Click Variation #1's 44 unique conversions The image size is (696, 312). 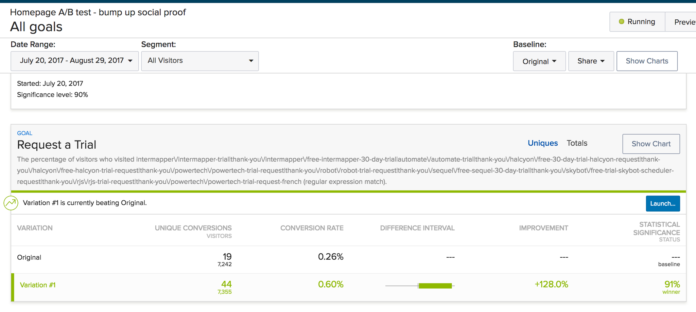click(226, 284)
